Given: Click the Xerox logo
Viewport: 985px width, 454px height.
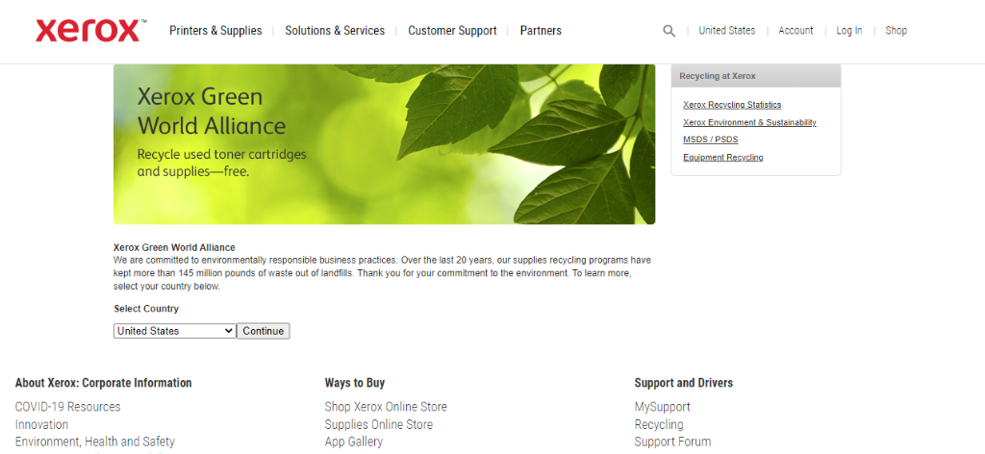Looking at the screenshot, I should pyautogui.click(x=91, y=30).
